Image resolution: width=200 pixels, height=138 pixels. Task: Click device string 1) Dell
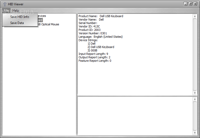tap(92, 44)
